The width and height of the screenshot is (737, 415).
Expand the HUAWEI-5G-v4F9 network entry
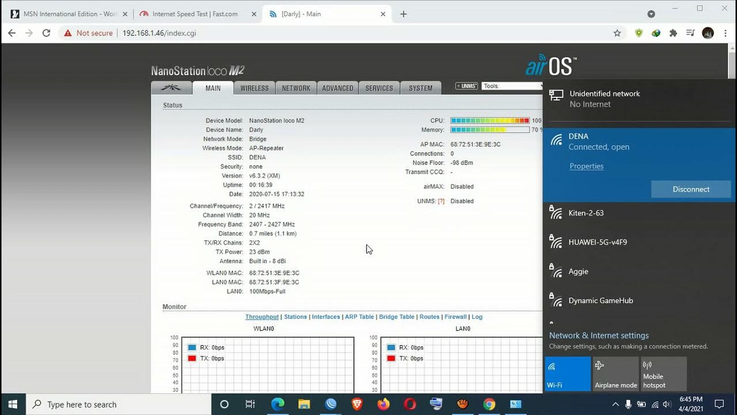click(x=640, y=242)
